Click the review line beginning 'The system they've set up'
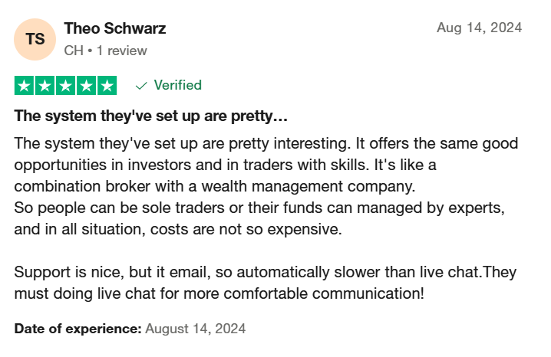 point(266,143)
